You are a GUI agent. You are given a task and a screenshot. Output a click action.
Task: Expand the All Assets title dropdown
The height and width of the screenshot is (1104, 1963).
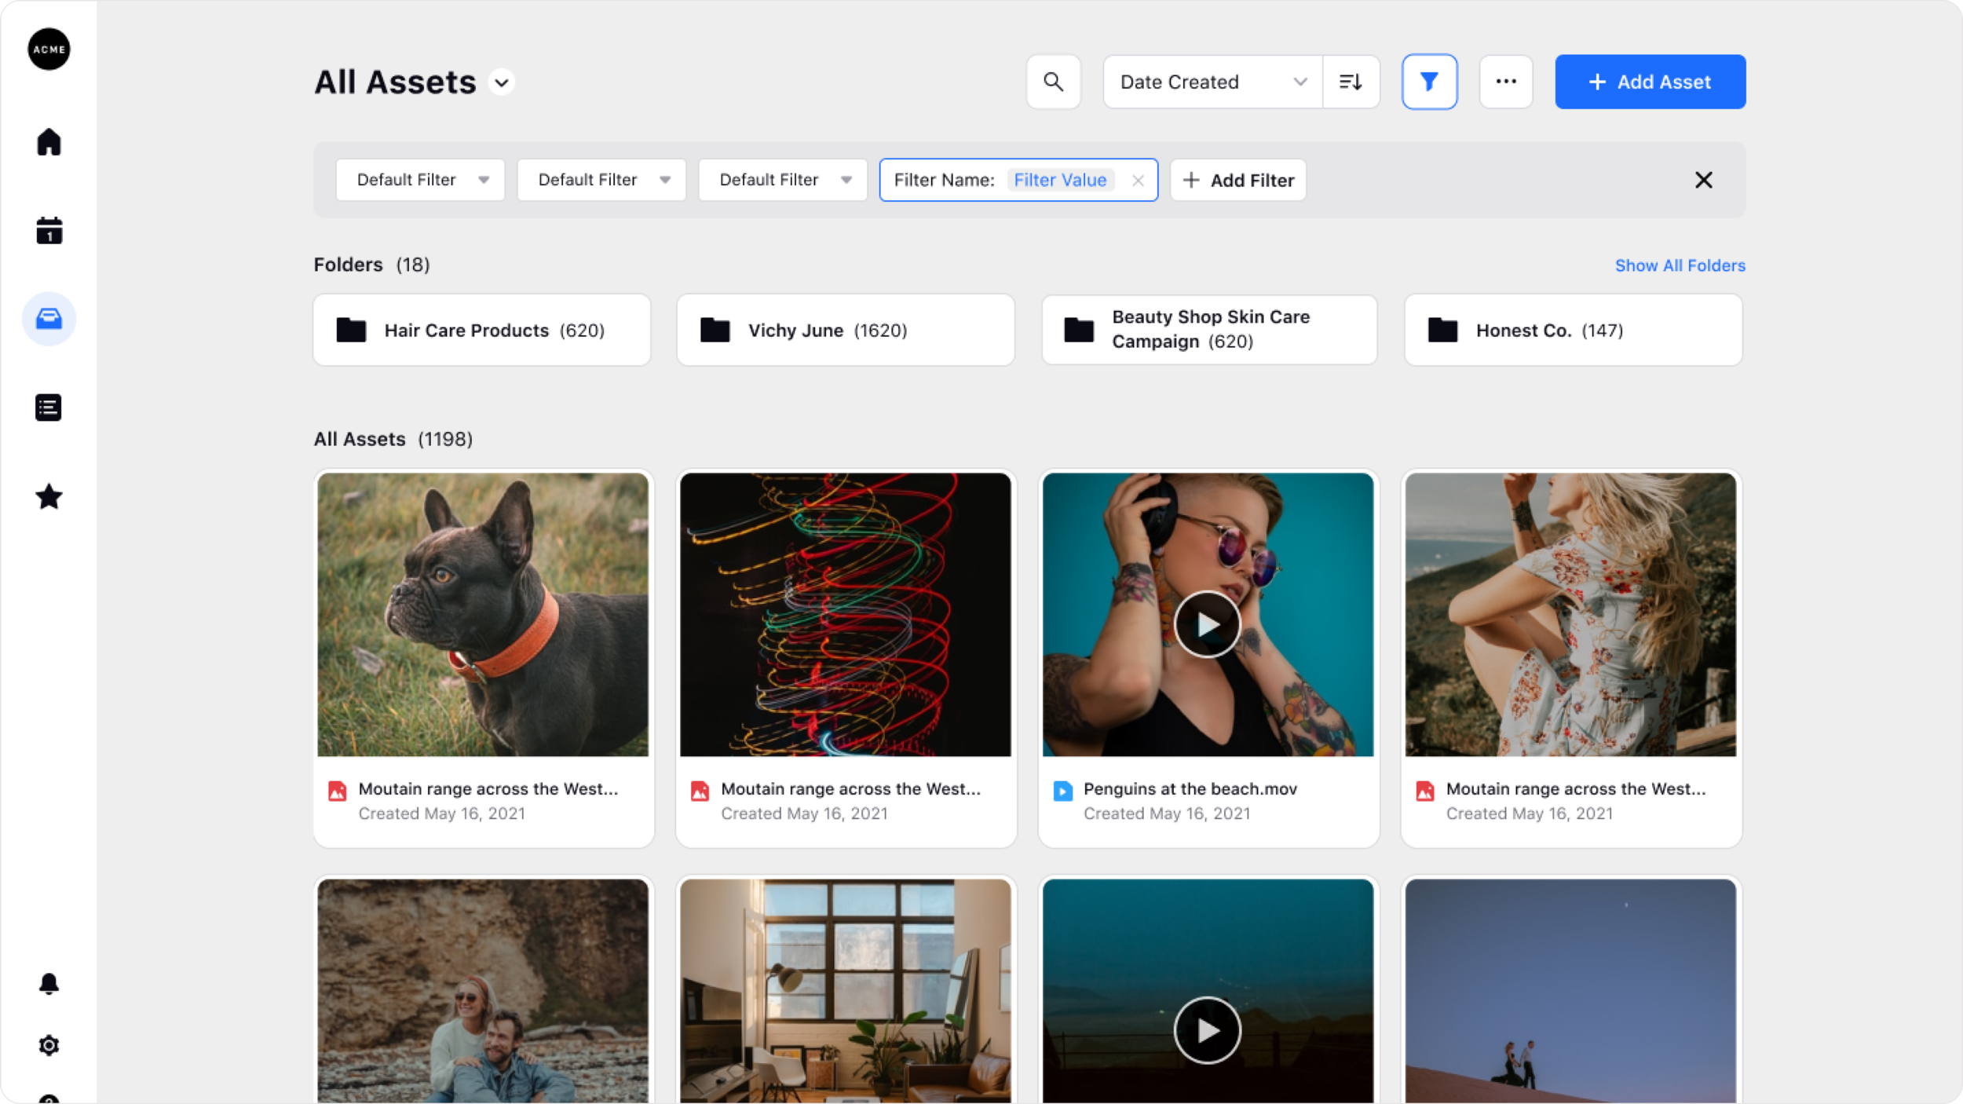pyautogui.click(x=502, y=82)
